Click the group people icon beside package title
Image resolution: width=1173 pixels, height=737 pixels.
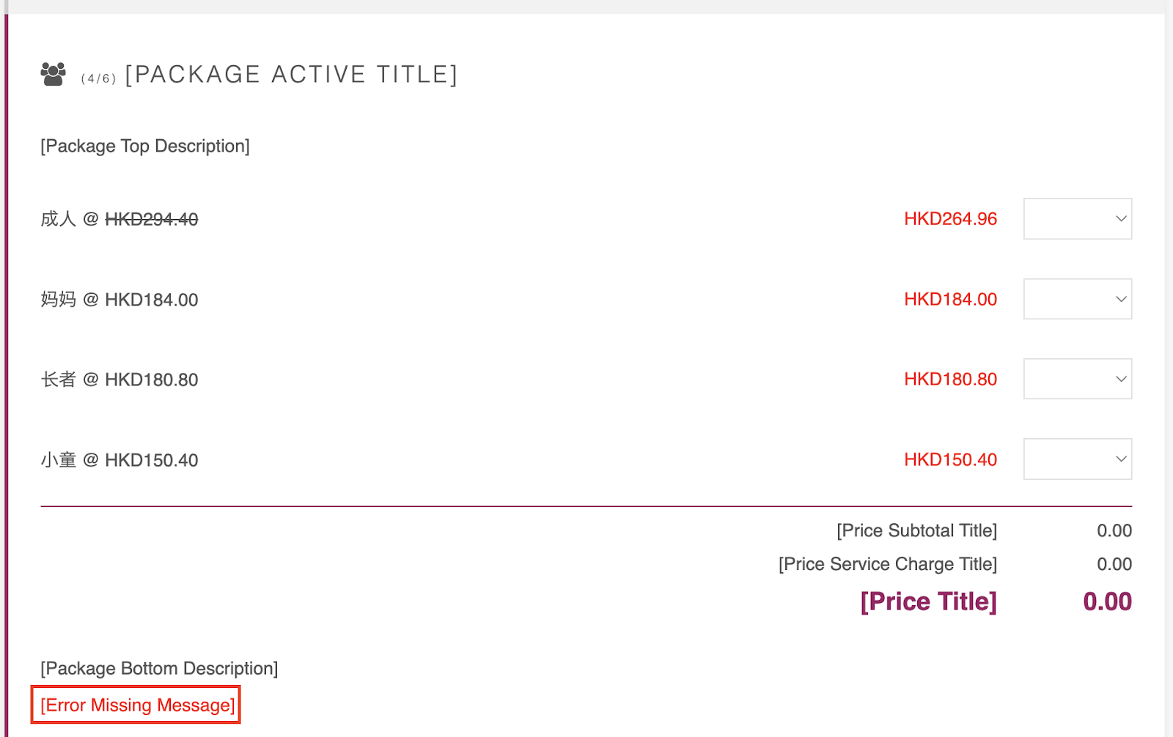coord(54,74)
